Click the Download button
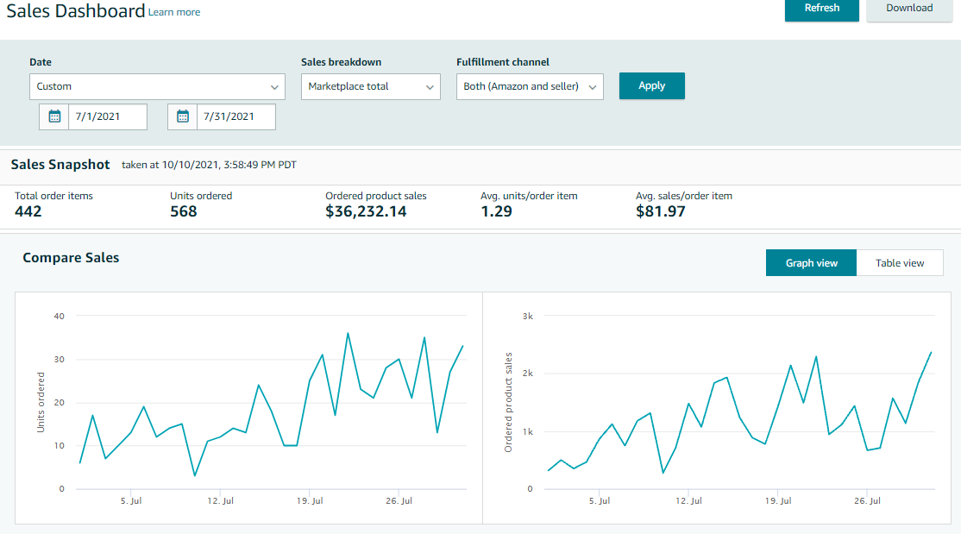The height and width of the screenshot is (534, 961). 908,9
